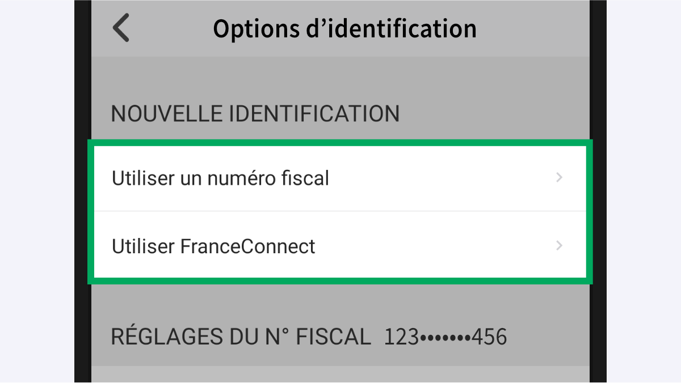Go back using the left arrow icon
Viewport: 681px width, 383px height.
(121, 28)
